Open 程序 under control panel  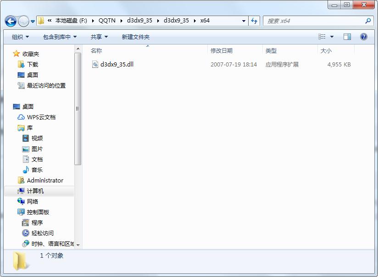click(x=37, y=222)
